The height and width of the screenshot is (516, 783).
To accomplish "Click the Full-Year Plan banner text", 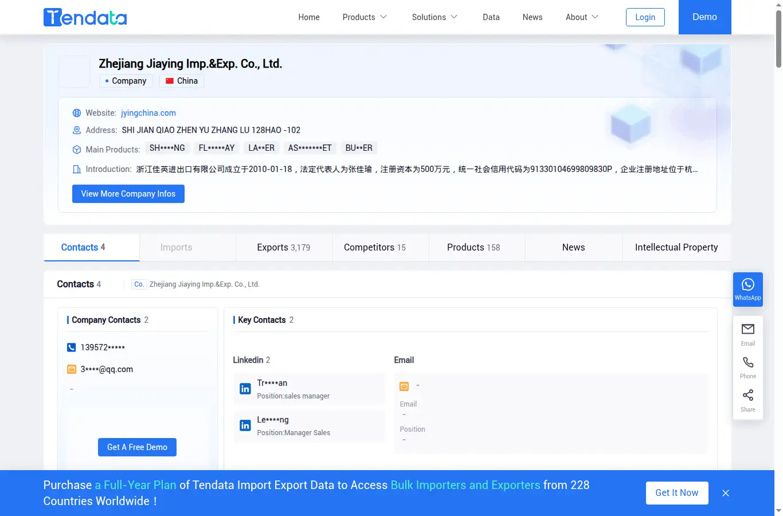I will click(x=135, y=485).
